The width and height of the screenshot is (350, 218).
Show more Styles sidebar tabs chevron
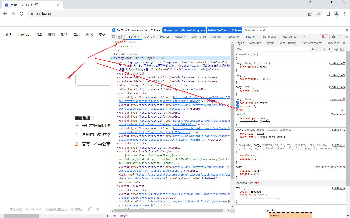click(344, 43)
